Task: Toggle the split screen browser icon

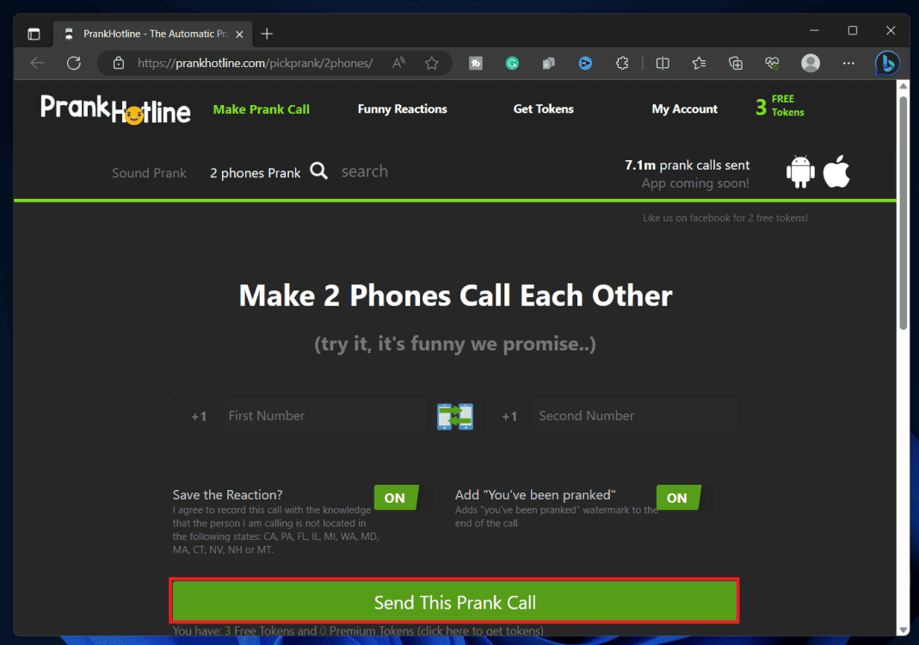Action: click(662, 63)
